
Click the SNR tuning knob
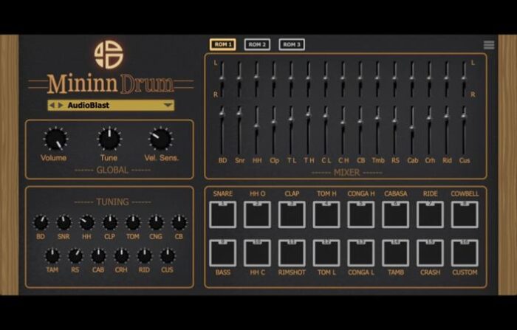pos(64,222)
